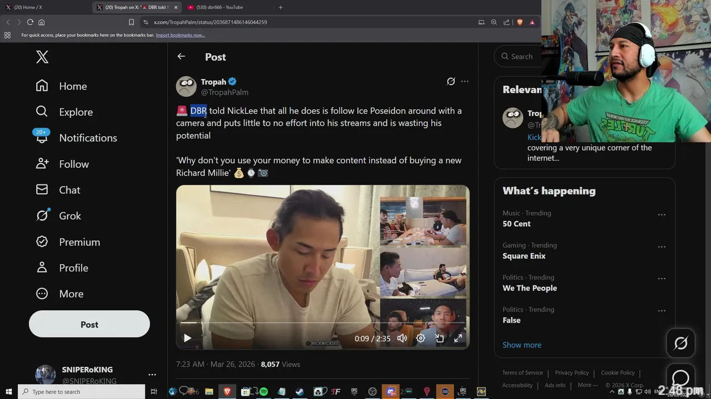711x399 pixels.
Task: Open more options for 50 Cent trend
Action: (662, 214)
